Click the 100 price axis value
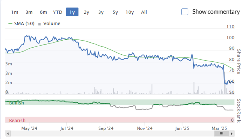Image resolution: width=244 pixels, height=139 pixels. coord(231,38)
